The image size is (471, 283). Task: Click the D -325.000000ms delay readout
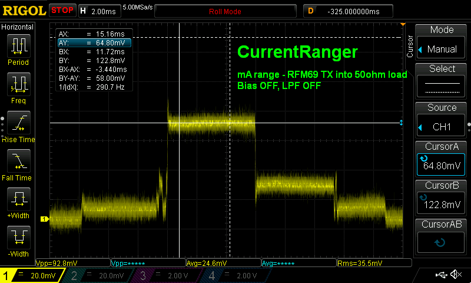pyautogui.click(x=348, y=11)
